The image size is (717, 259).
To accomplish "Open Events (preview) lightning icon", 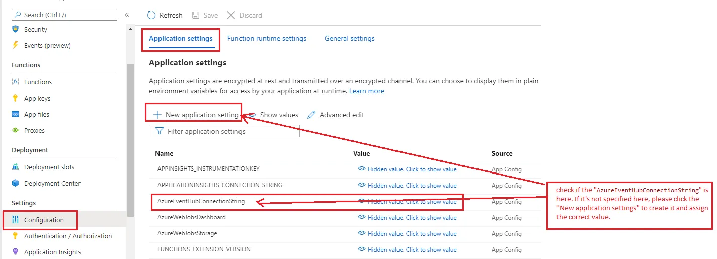I will [x=15, y=46].
